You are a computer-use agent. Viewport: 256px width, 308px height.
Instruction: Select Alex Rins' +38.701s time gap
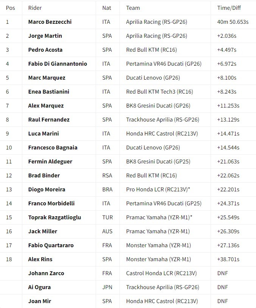[228, 259]
